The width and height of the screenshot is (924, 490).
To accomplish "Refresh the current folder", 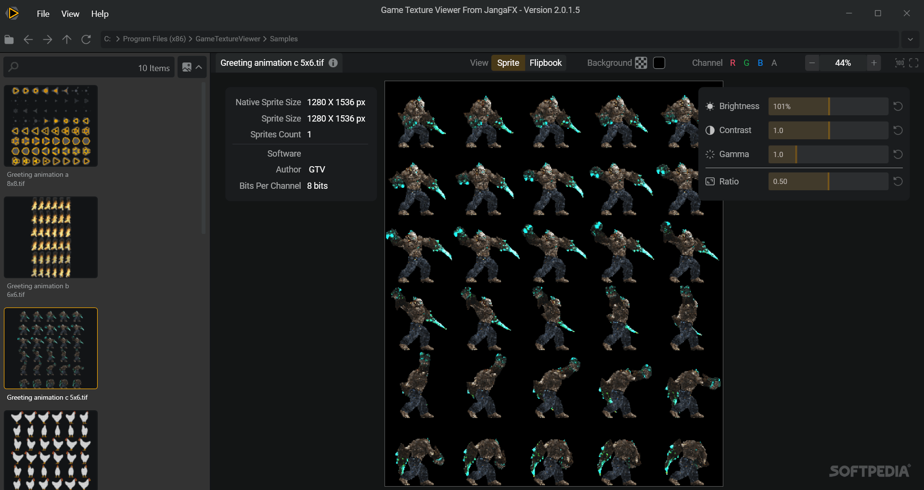I will click(x=86, y=39).
